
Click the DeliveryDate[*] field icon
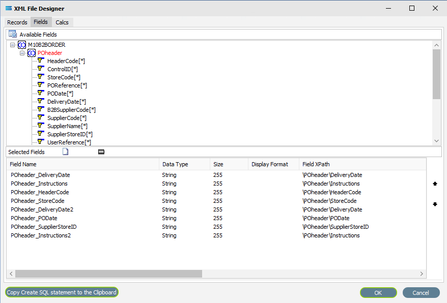(x=41, y=101)
